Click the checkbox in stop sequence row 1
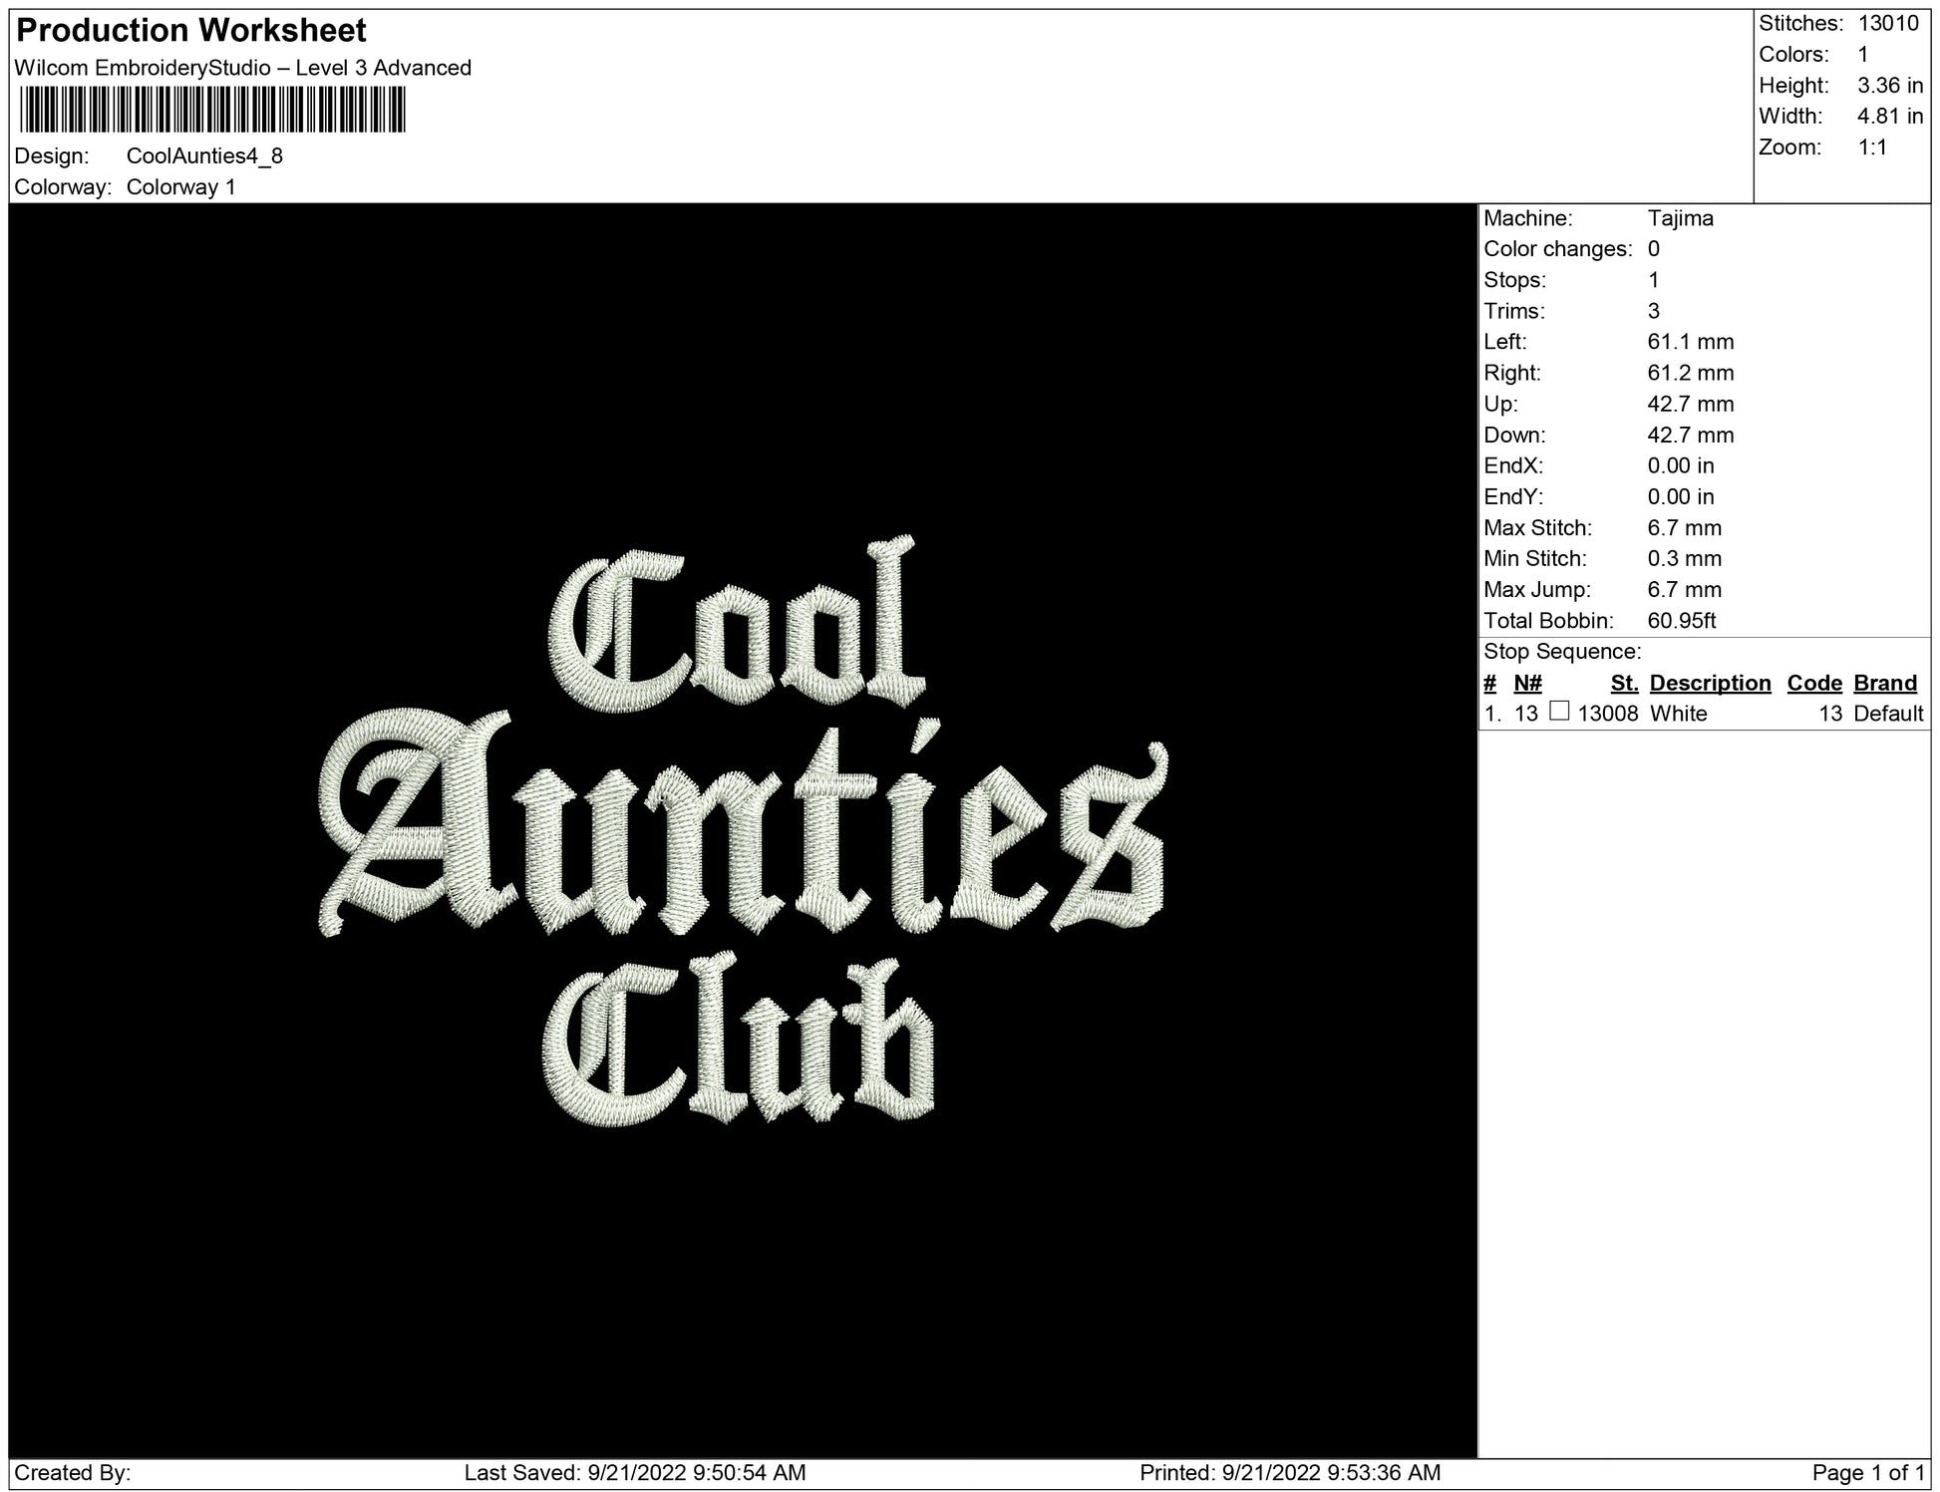This screenshot has height=1492, width=1940. [x=1559, y=712]
